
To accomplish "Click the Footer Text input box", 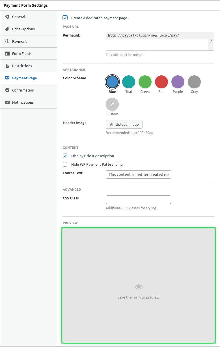I will tap(138, 174).
